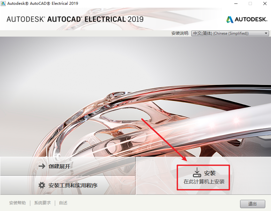Click the Autodesk logo at top right

click(247, 19)
